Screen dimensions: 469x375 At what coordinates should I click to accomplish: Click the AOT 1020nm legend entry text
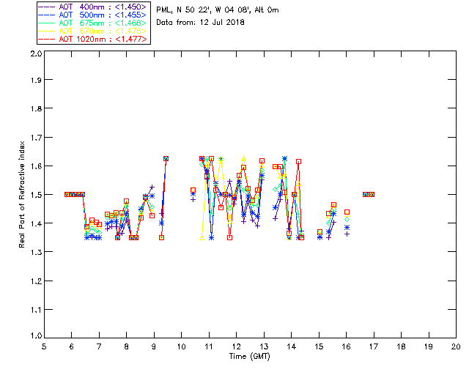tap(103, 39)
